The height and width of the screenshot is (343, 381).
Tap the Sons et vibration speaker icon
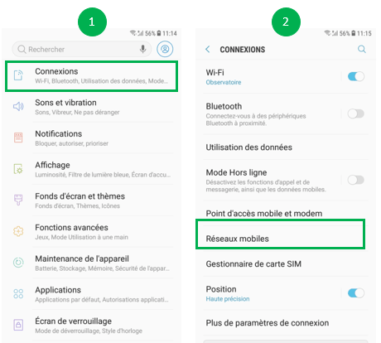click(x=18, y=106)
